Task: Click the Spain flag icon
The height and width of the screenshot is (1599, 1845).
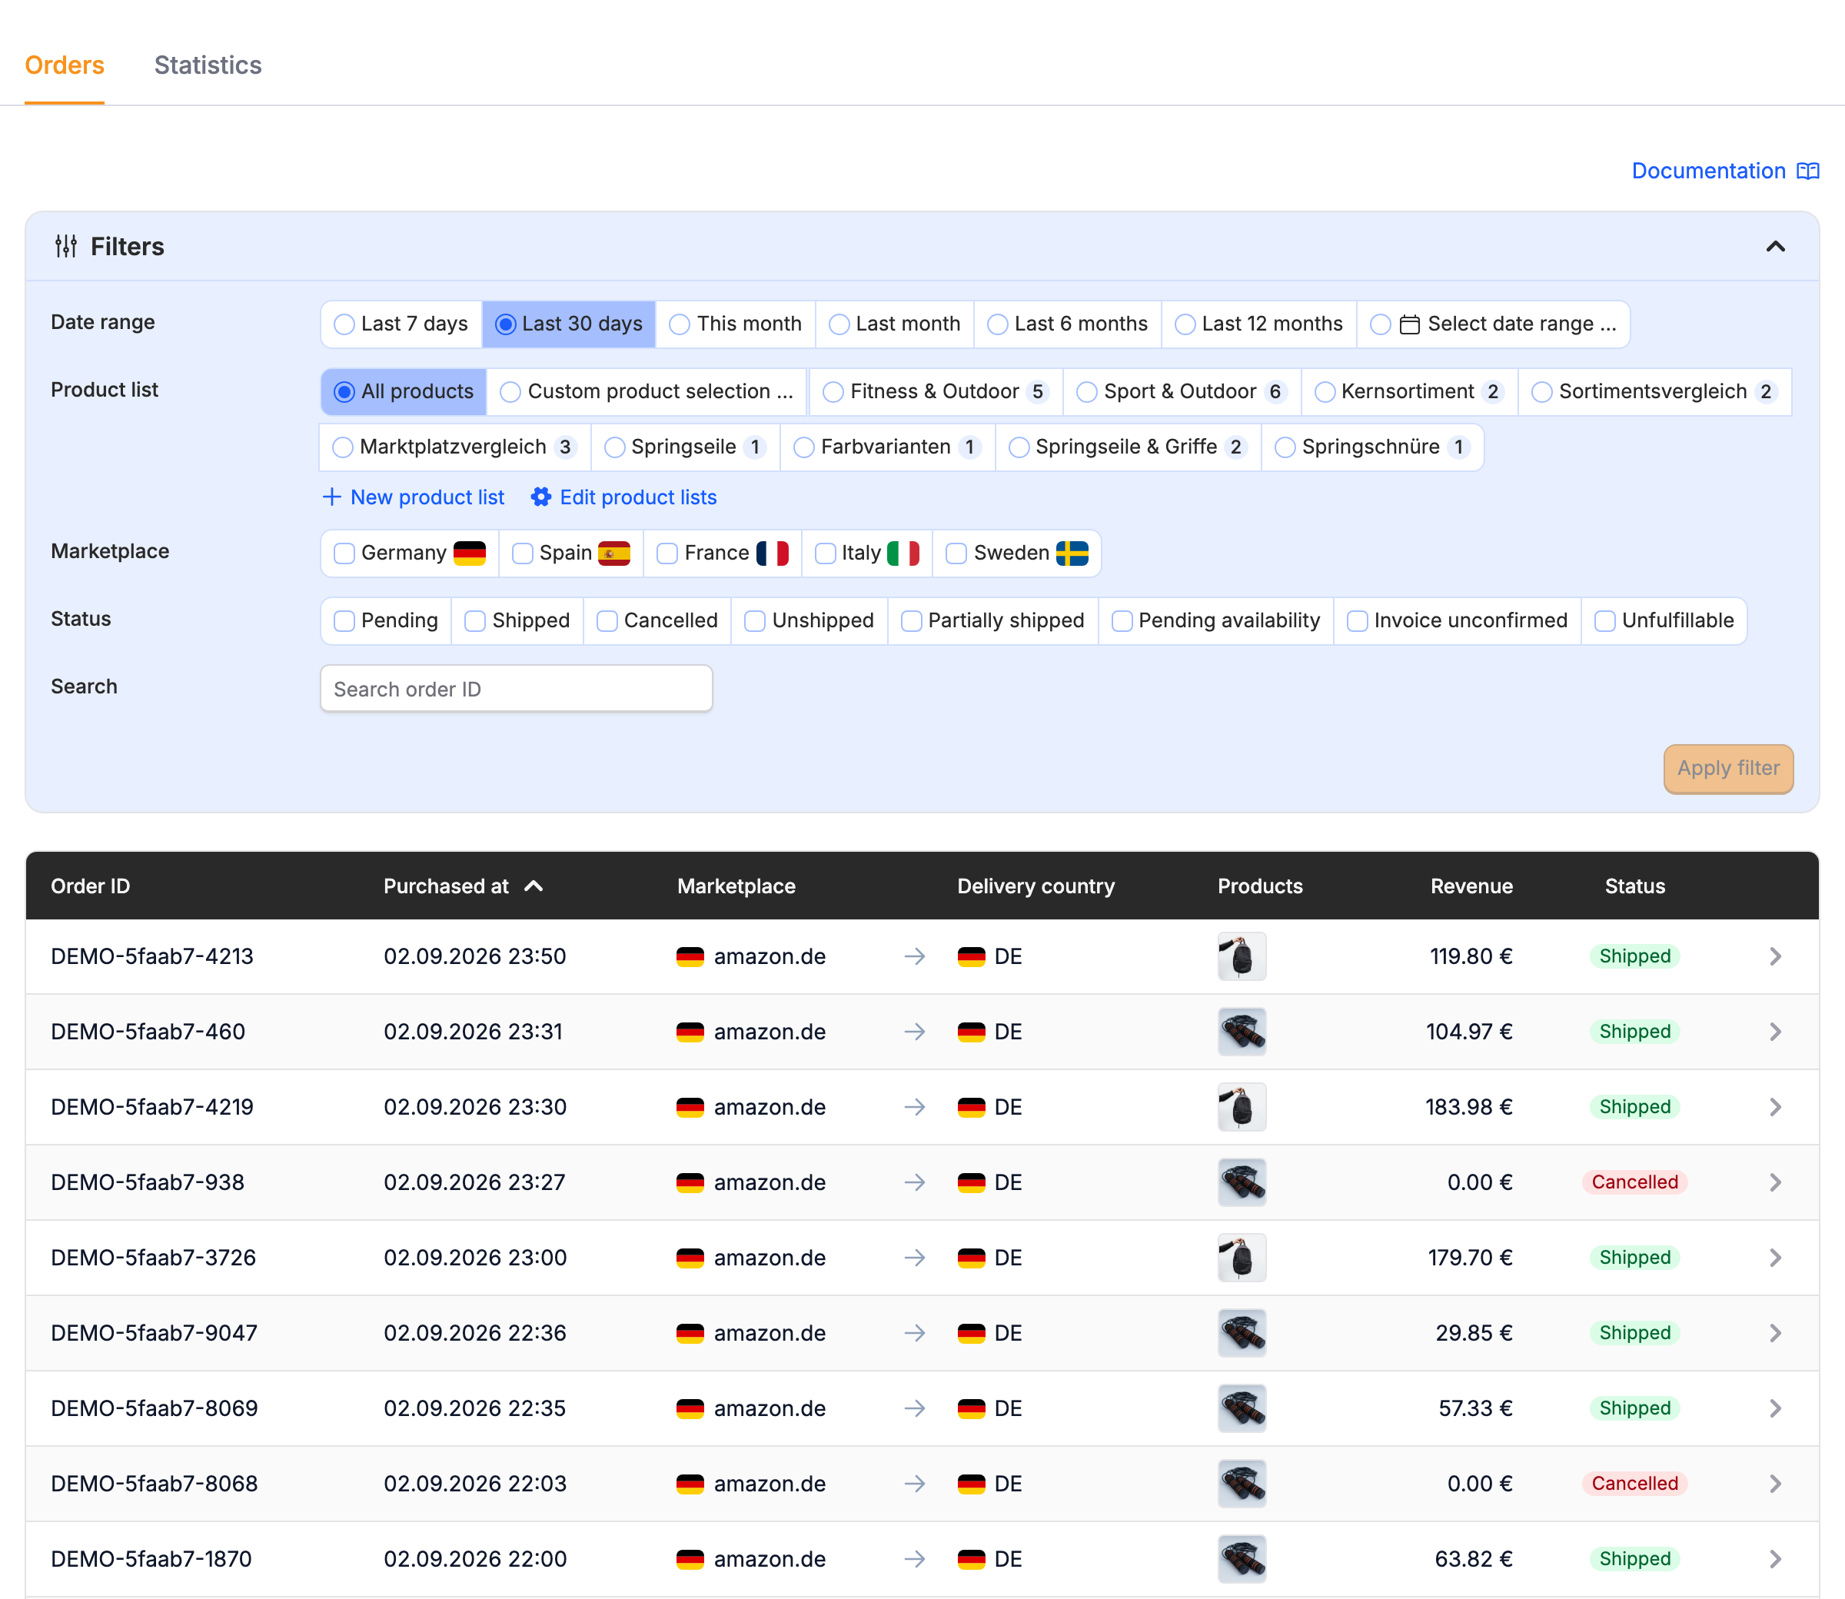Action: pos(613,553)
